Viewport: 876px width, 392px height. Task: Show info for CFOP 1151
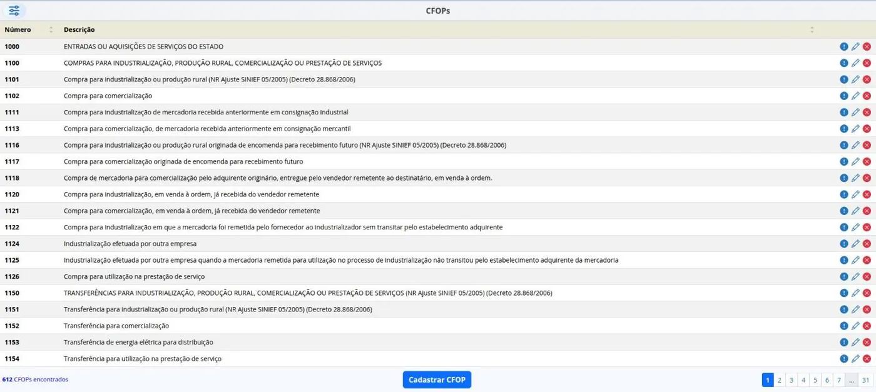[x=844, y=309]
